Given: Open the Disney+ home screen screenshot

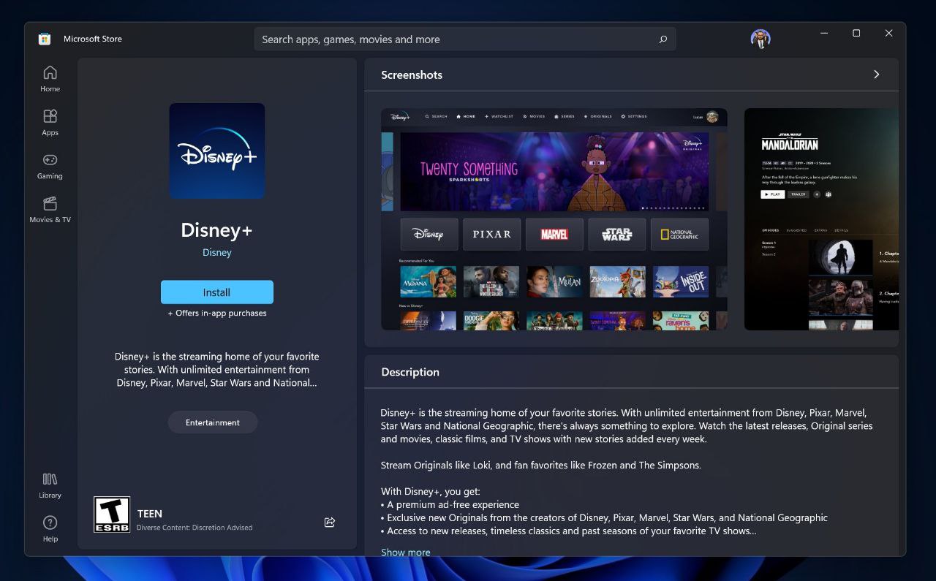Looking at the screenshot, I should [x=554, y=219].
